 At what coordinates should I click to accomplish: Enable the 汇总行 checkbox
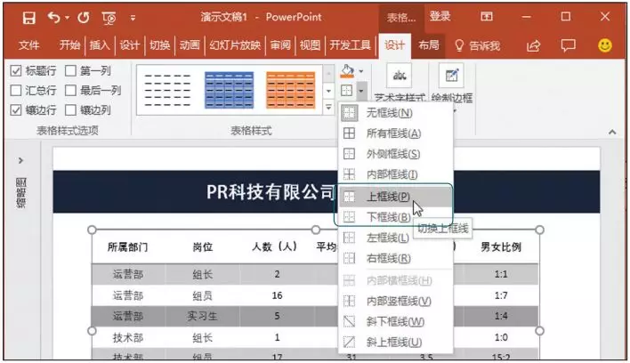tap(16, 91)
